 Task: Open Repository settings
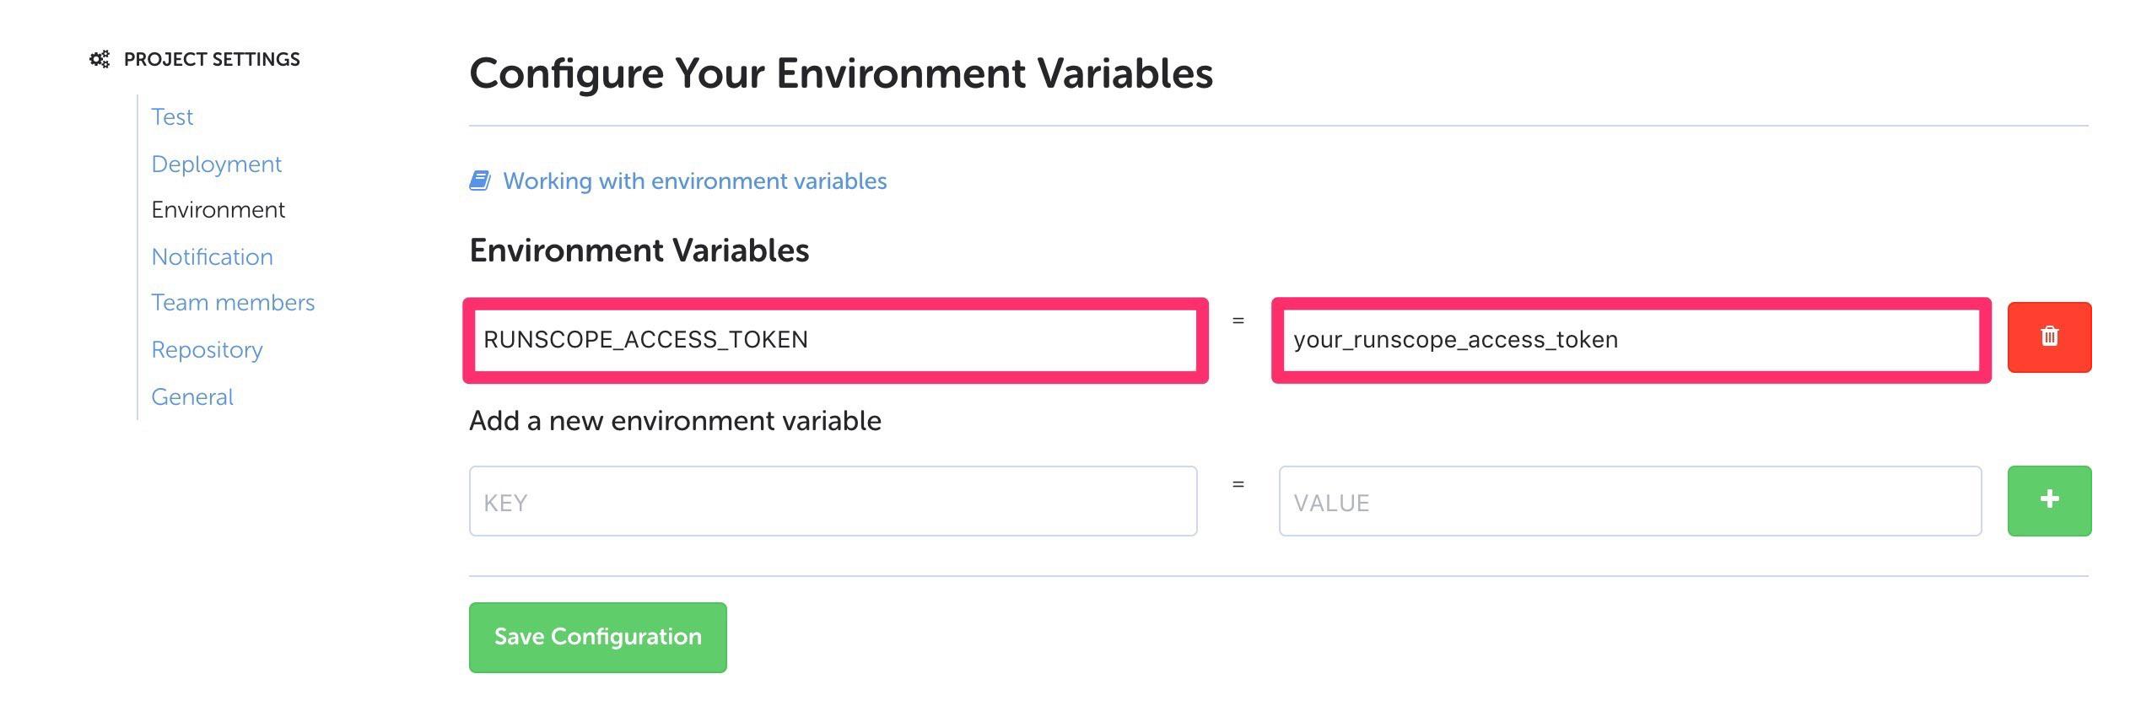207,349
